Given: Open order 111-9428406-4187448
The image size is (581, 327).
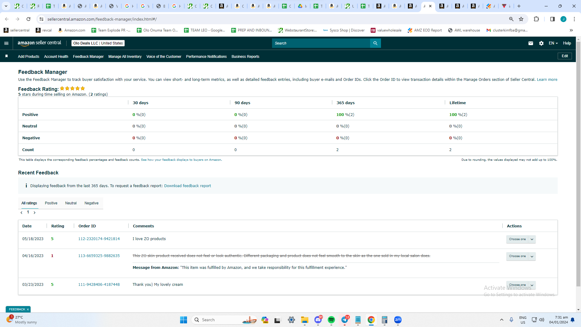Looking at the screenshot, I should point(99,285).
